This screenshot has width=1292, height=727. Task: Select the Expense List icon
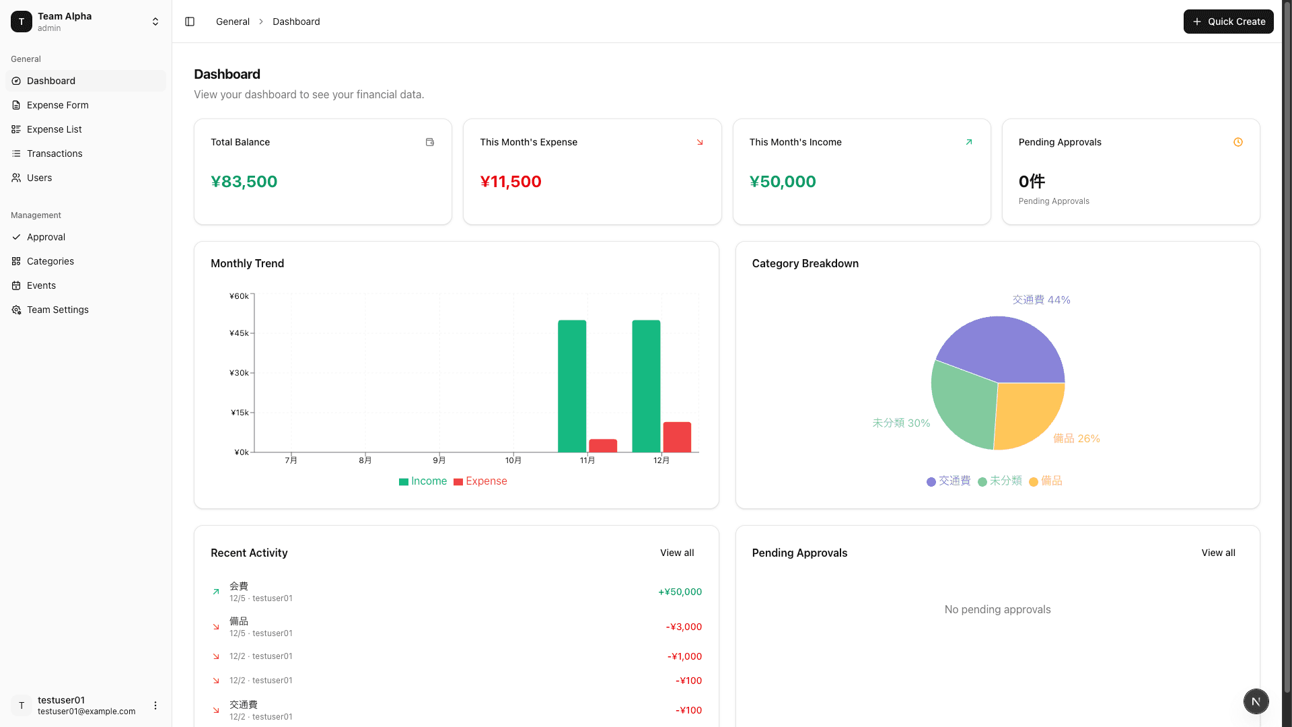(x=16, y=129)
